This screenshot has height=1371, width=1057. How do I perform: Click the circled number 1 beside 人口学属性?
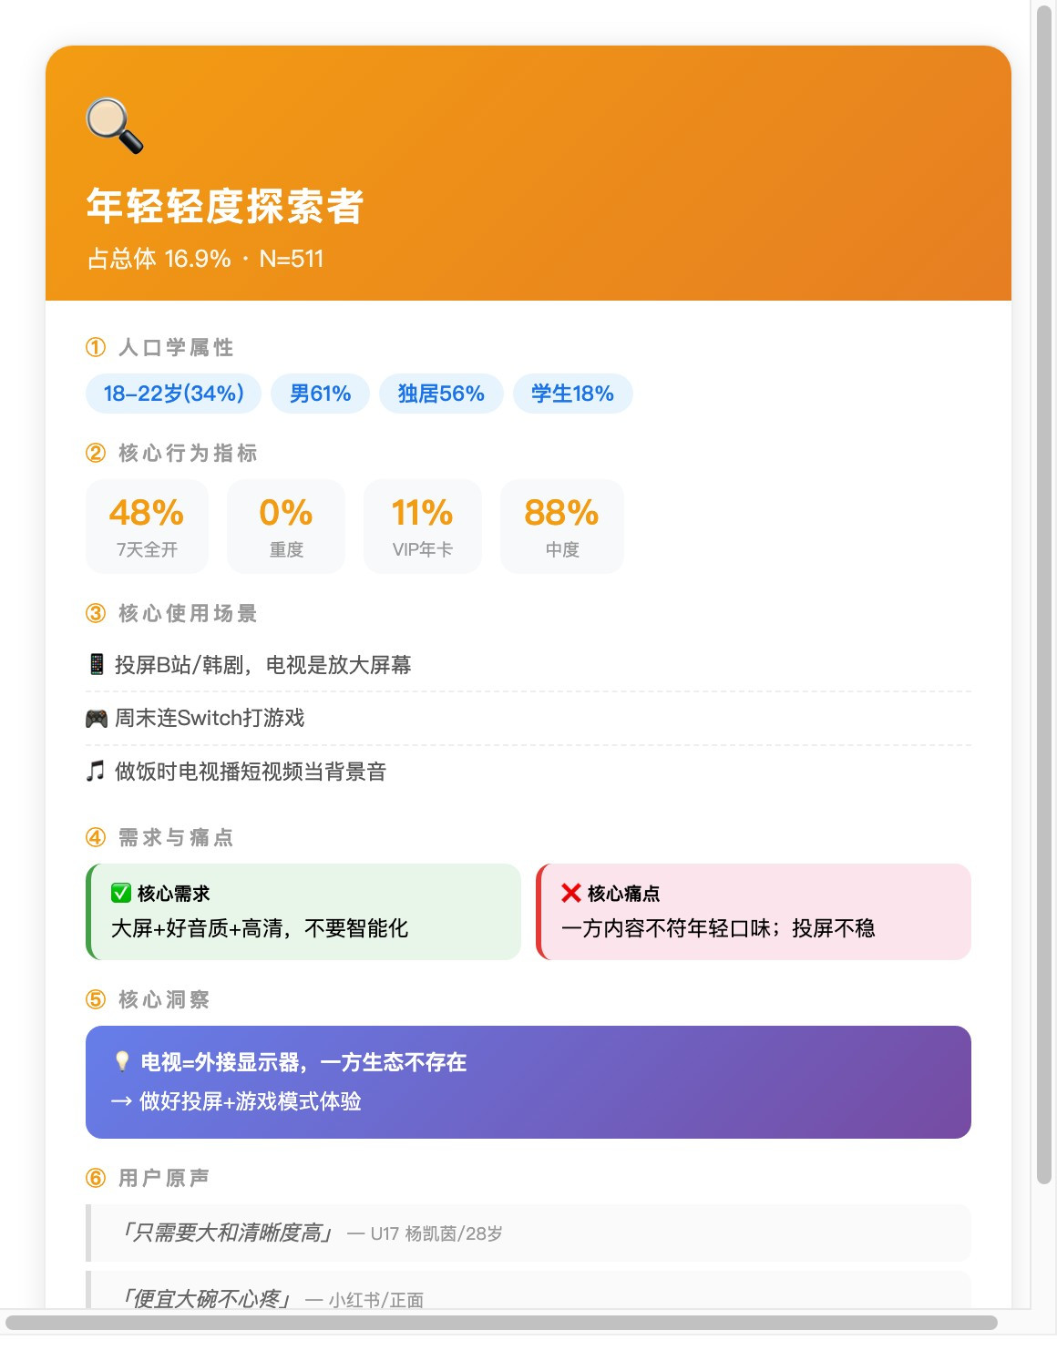(x=96, y=347)
